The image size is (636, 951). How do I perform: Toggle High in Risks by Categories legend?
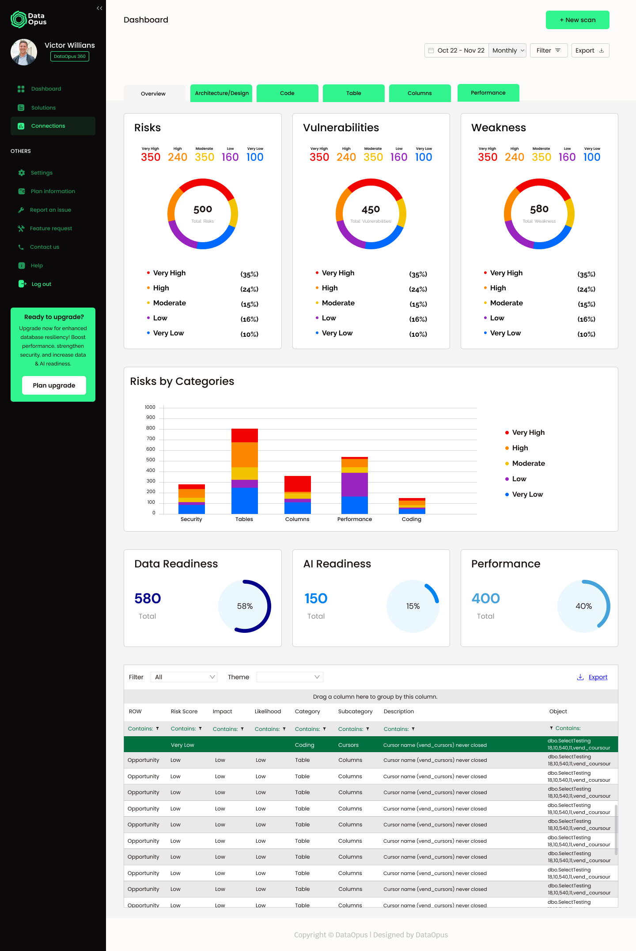(517, 448)
